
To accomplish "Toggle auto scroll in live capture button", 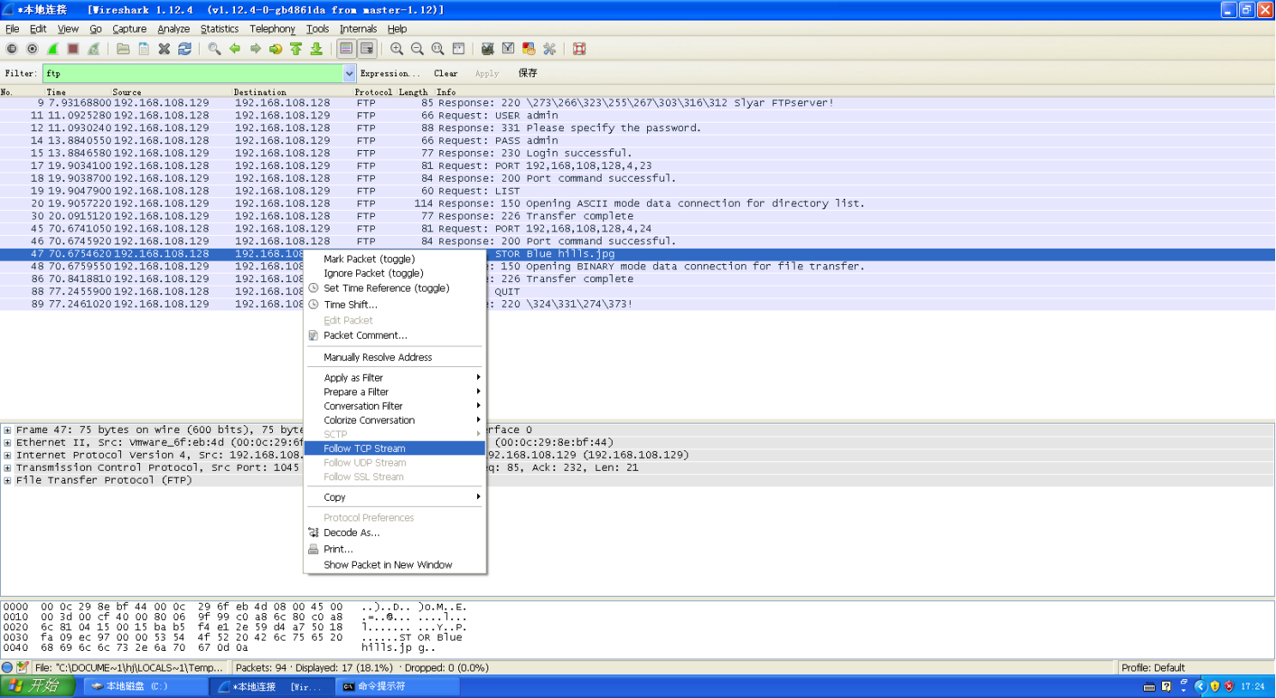I will (x=366, y=49).
